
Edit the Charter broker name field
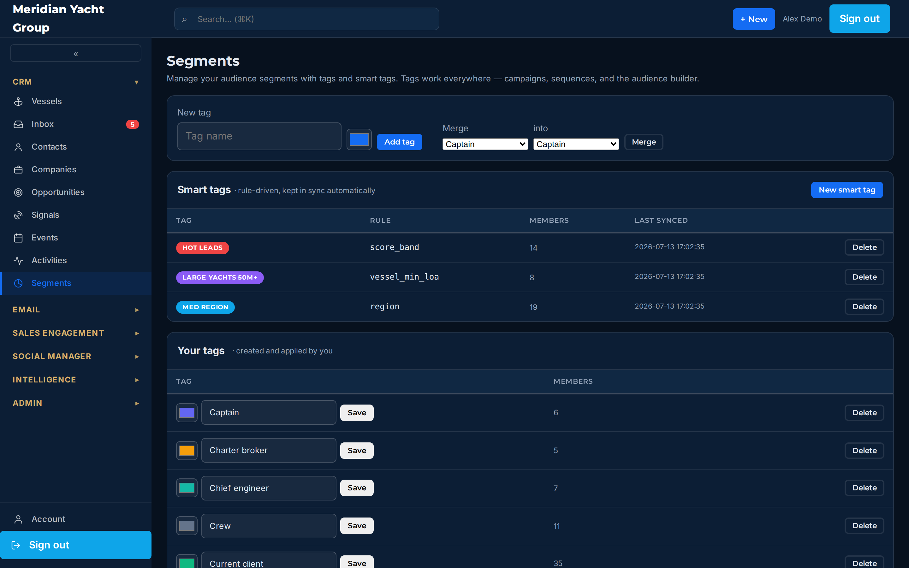269,450
